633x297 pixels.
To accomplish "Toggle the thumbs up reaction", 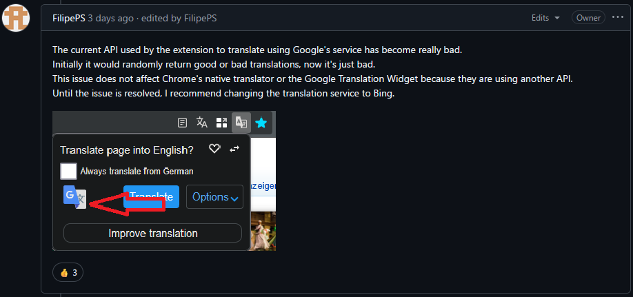I will point(68,273).
